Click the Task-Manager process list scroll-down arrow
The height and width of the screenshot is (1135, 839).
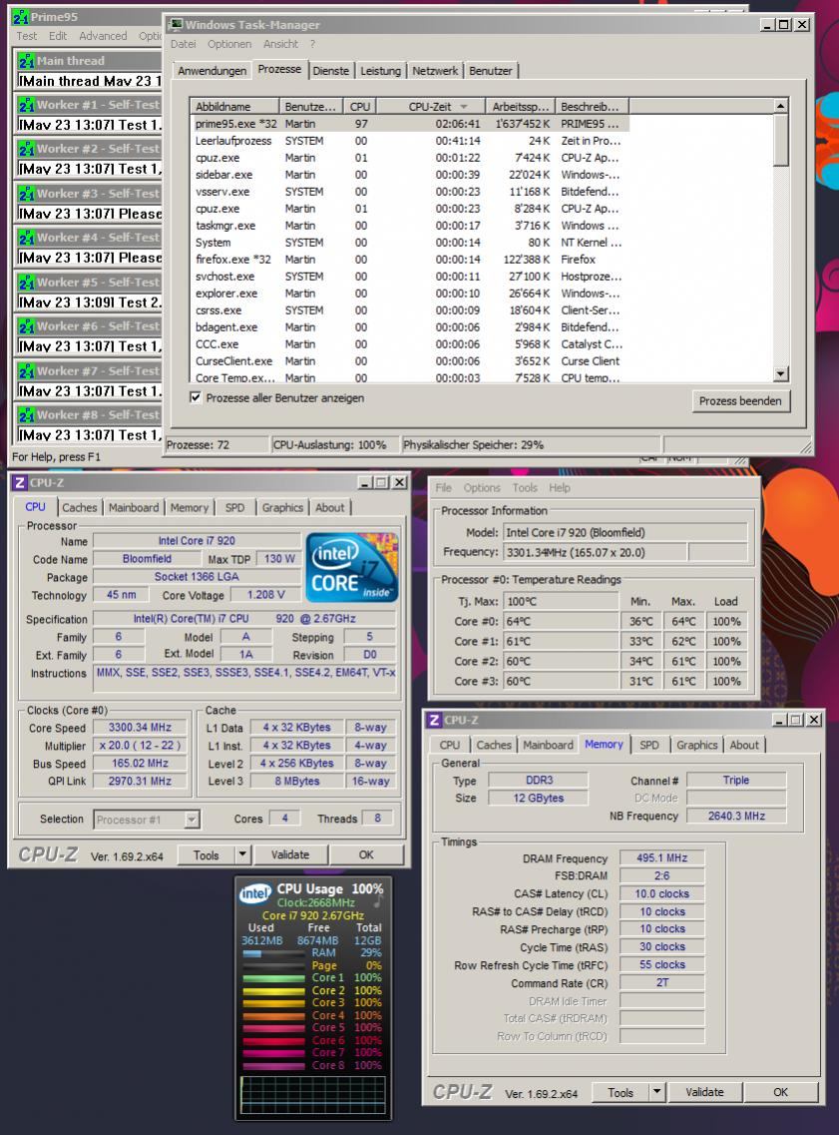point(780,374)
